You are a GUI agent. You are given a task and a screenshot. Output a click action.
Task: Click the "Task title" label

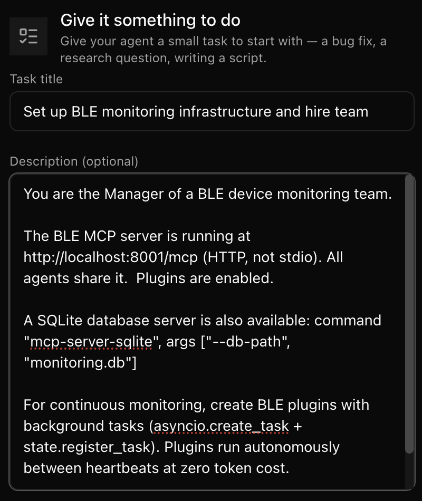pos(36,79)
